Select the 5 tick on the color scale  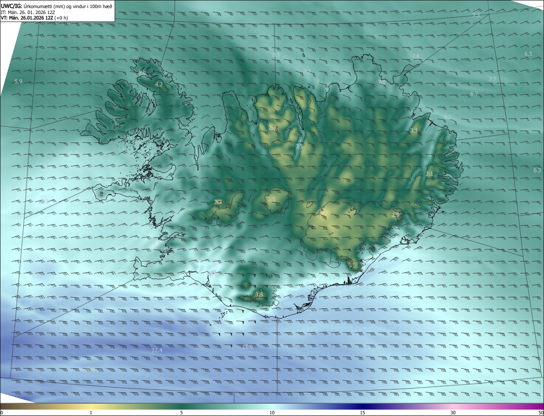[181, 413]
